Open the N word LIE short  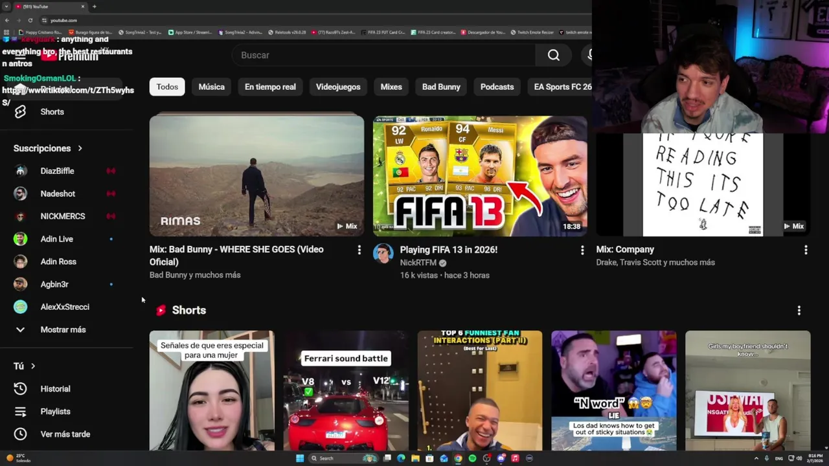(614, 390)
